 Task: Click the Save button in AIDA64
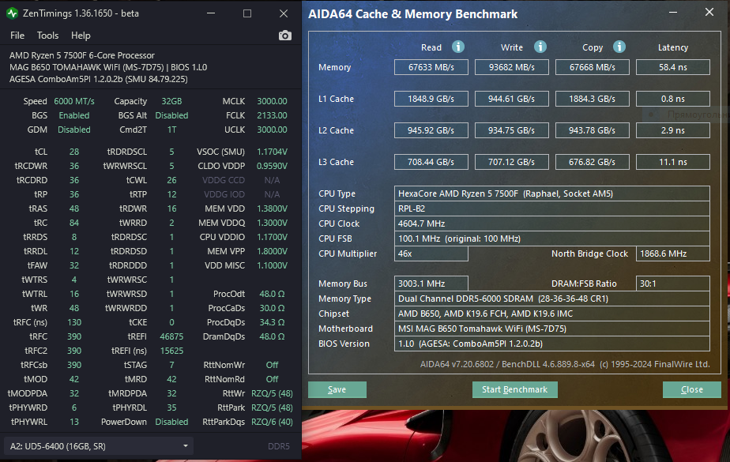(x=337, y=389)
